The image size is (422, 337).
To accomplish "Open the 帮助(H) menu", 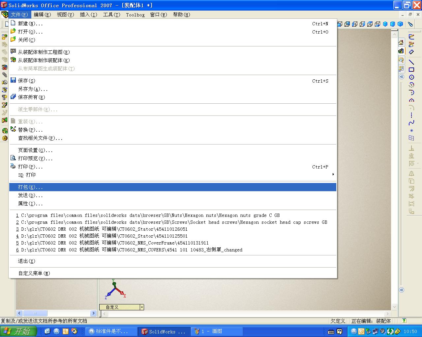I will [181, 15].
